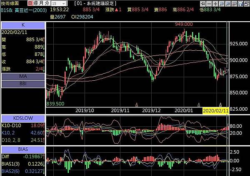Click the 2020/01 axis date

[184, 111]
